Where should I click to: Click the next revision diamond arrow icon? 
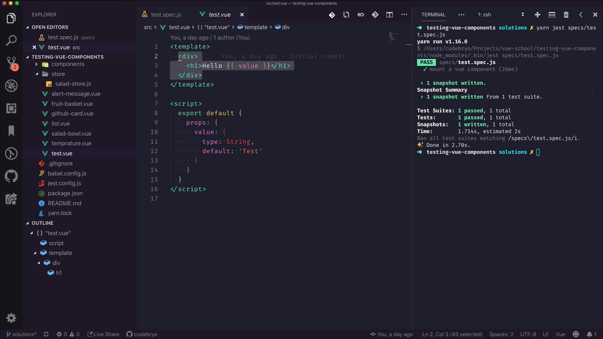375,15
